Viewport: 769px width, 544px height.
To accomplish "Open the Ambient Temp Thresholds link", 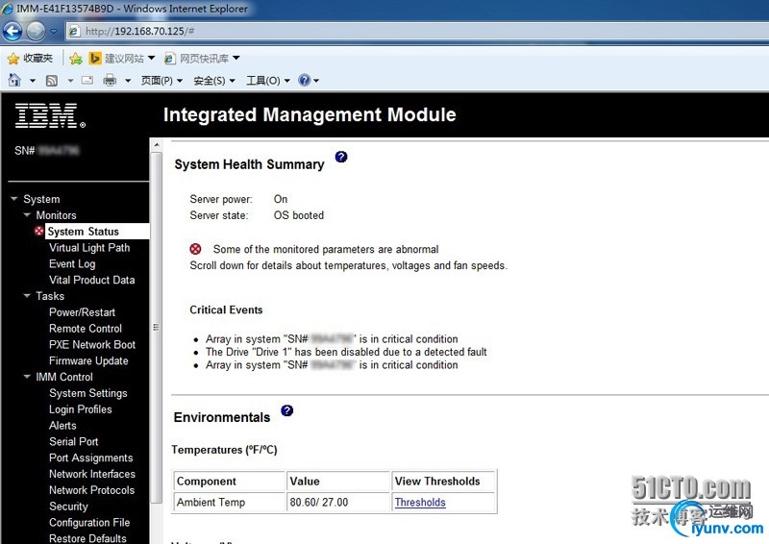I will [420, 503].
